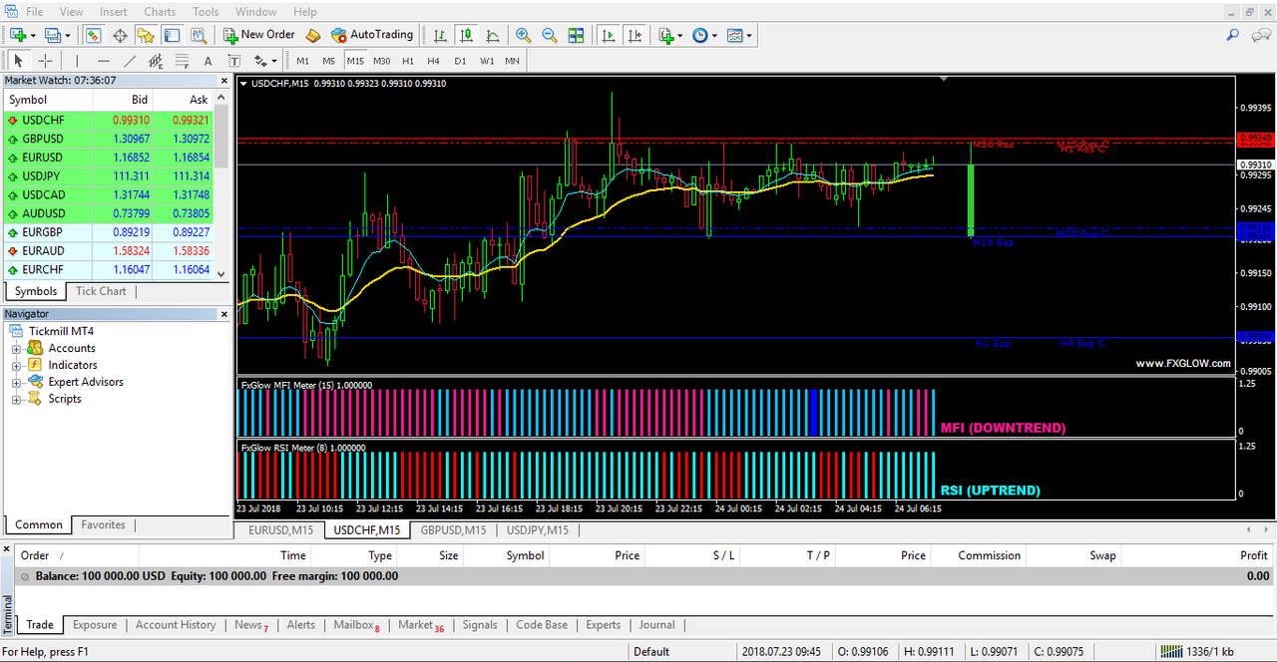Viewport: 1277px width, 662px height.
Task: Switch to the Tick Chart tab
Action: click(x=101, y=291)
